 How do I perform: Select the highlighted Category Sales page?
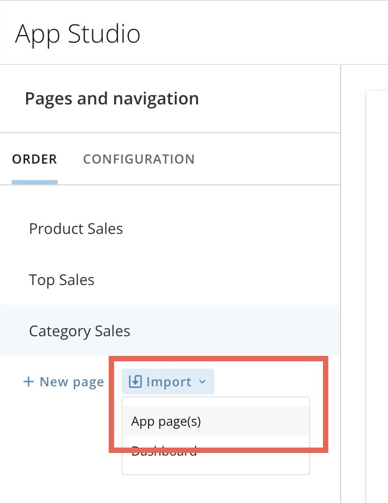(x=79, y=331)
